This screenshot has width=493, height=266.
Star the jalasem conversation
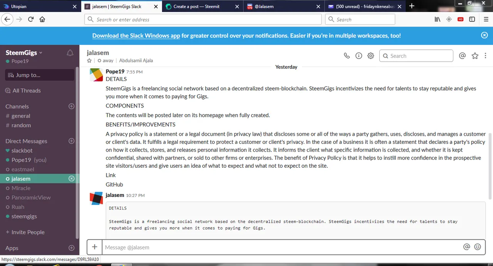click(89, 61)
